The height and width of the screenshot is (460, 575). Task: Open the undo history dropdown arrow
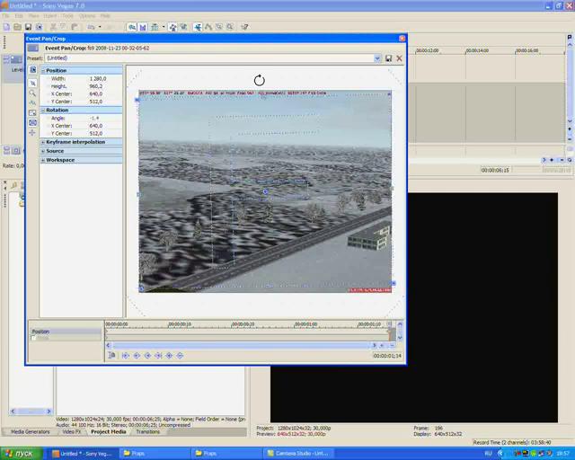pyautogui.click(x=100, y=27)
